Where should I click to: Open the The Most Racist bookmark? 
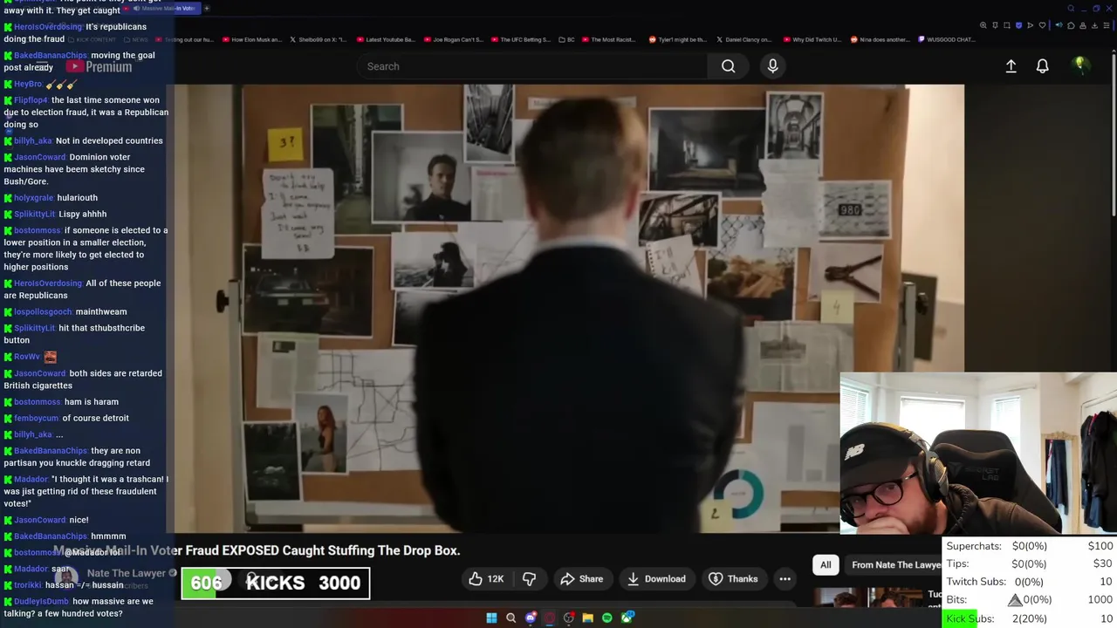(x=607, y=39)
